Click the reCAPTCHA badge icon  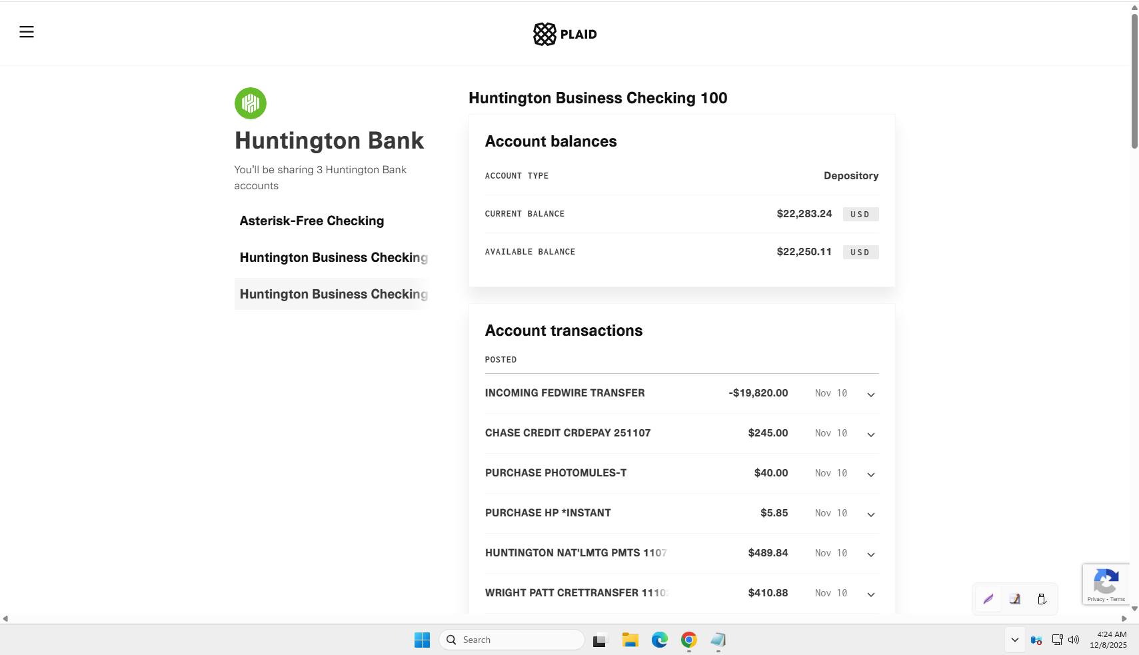(x=1106, y=581)
